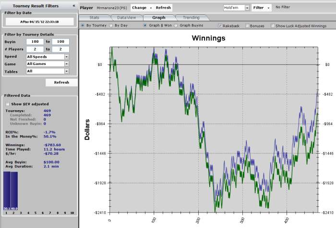
Task: Click the Change player button
Action: [142, 8]
